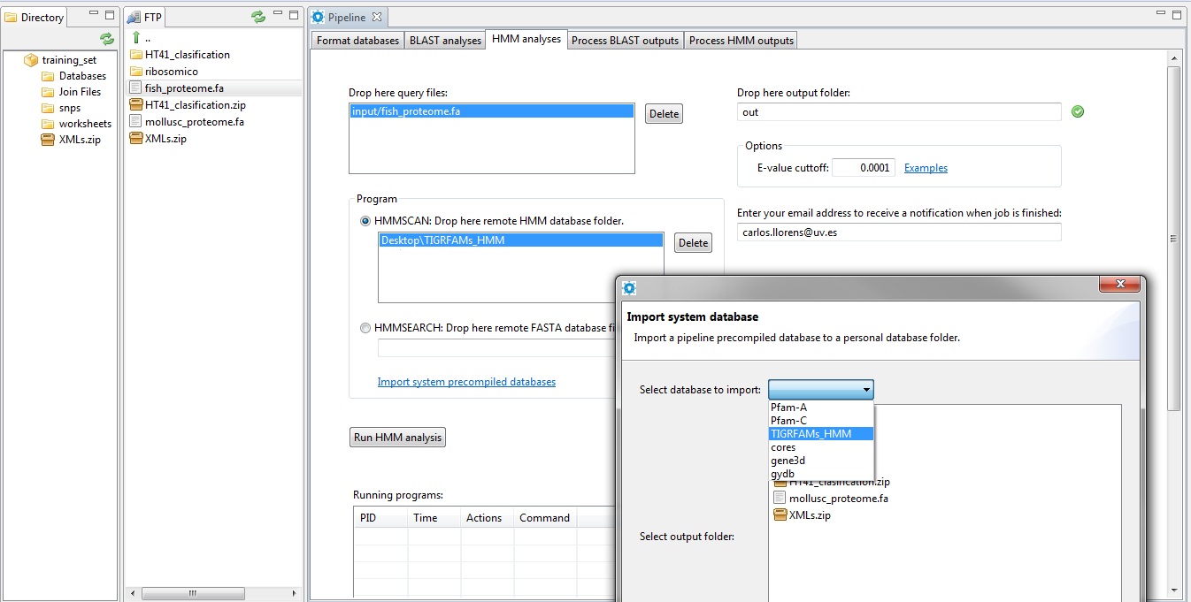1191x602 pixels.
Task: Click the Databases folder icon
Action: click(x=48, y=76)
